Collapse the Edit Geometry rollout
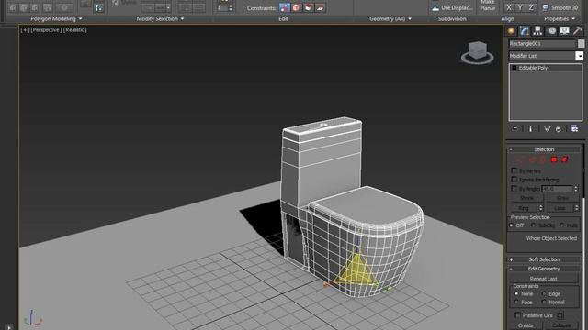This screenshot has height=330, width=588. 544,269
